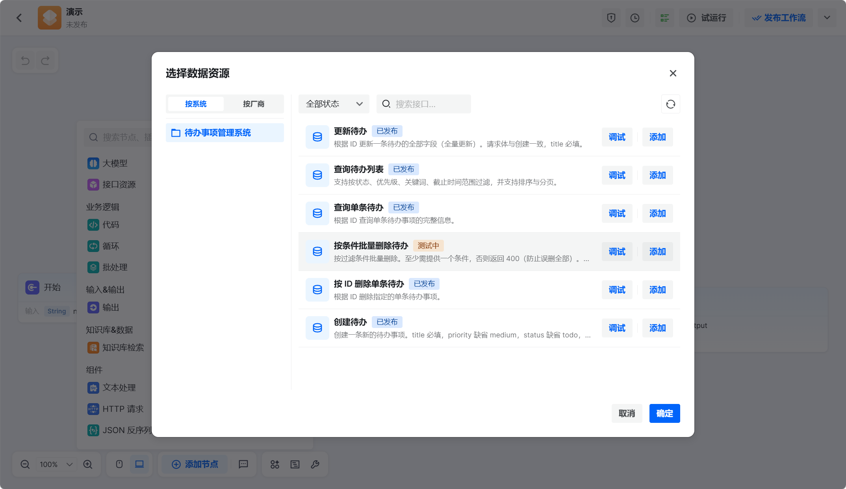This screenshot has width=846, height=489.
Task: Expand the arrow beside 发布工作流
Action: pos(827,18)
